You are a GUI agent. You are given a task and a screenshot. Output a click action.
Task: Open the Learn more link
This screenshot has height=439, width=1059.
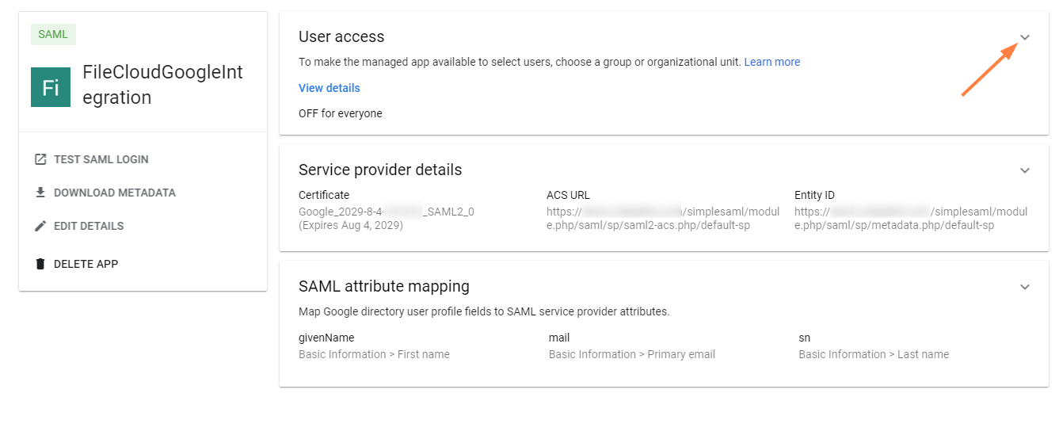pos(771,62)
